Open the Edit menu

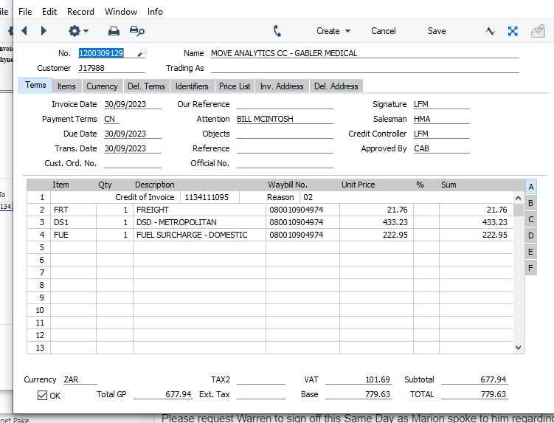tap(49, 12)
